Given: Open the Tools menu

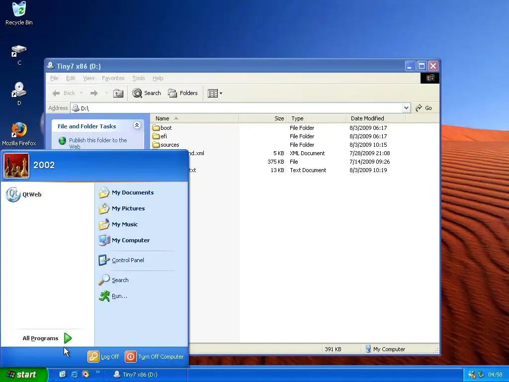Looking at the screenshot, I should pyautogui.click(x=139, y=78).
